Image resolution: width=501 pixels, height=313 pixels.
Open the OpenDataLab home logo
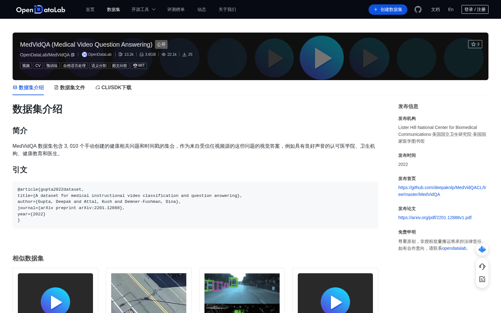click(41, 9)
